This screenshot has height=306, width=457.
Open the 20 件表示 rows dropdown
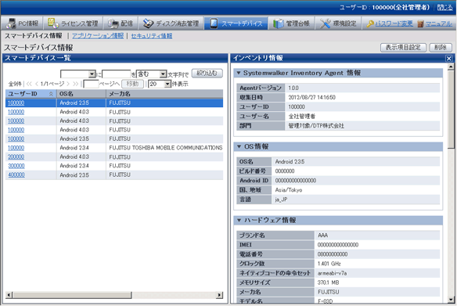[160, 85]
